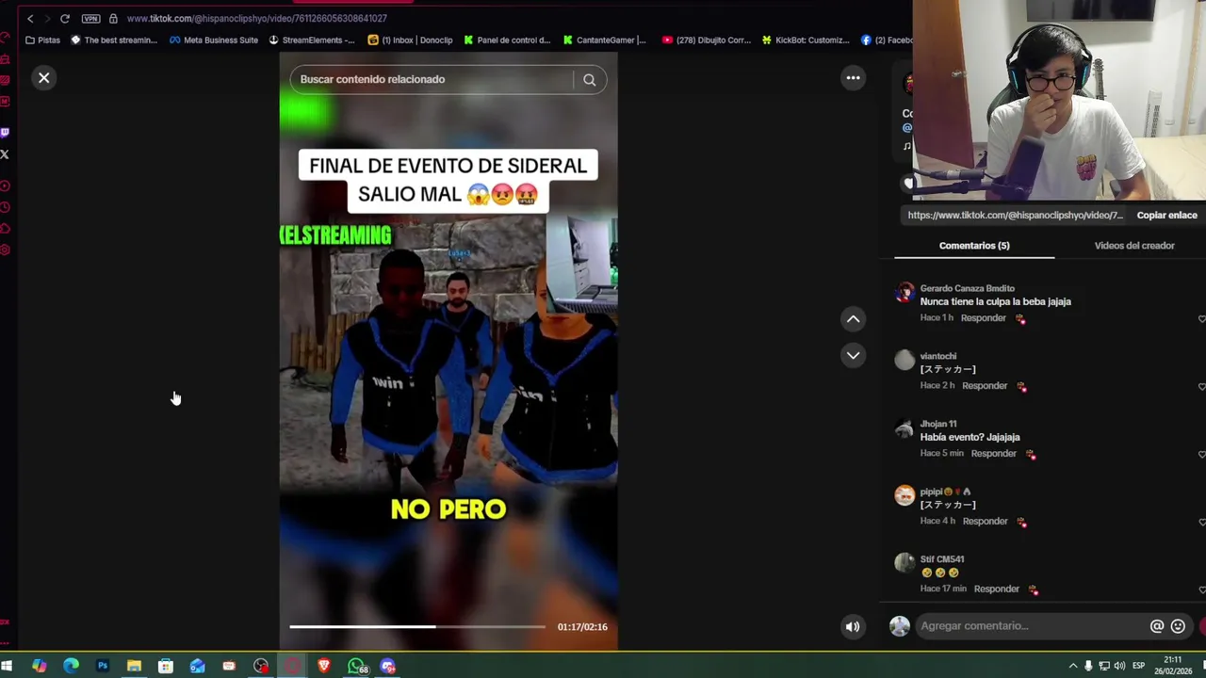The image size is (1206, 678).
Task: Close the TikTok video viewer
Action: coord(44,78)
